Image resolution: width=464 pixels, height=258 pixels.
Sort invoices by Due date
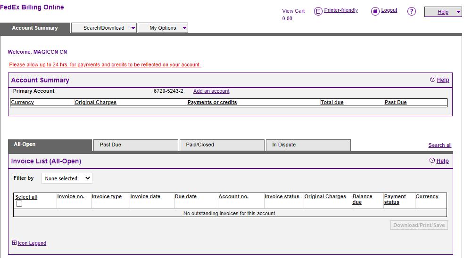pyautogui.click(x=185, y=196)
